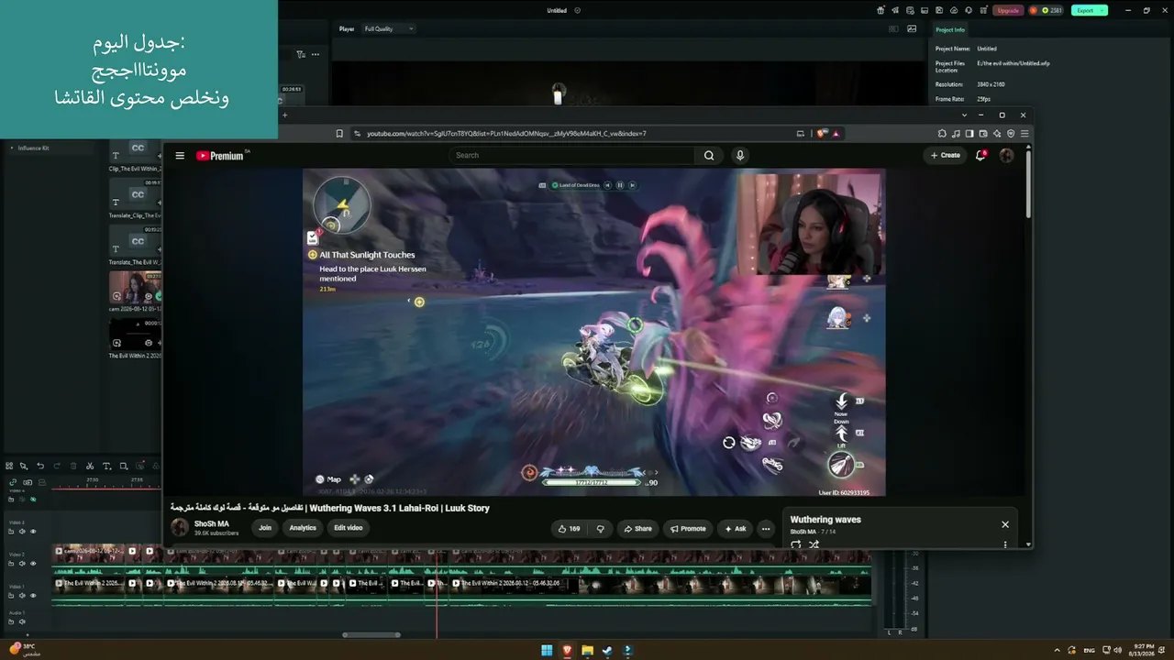1174x660 pixels.
Task: Open the ShoSh MA channel avatar
Action: click(x=180, y=527)
